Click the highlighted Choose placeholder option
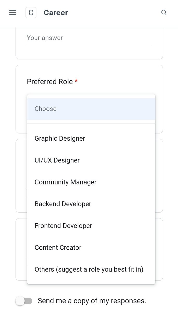This screenshot has height=313, width=178. [x=91, y=109]
